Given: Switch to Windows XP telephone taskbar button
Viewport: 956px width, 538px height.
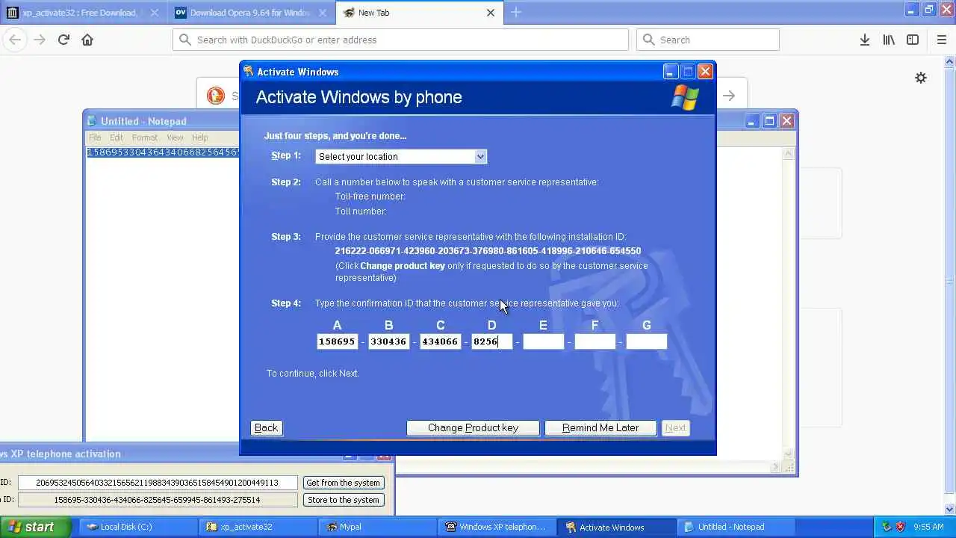Looking at the screenshot, I should [498, 527].
